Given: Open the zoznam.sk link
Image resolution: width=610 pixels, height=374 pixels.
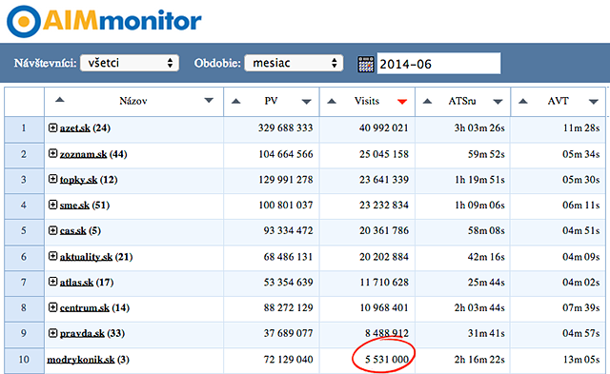Looking at the screenshot, I should click(83, 154).
